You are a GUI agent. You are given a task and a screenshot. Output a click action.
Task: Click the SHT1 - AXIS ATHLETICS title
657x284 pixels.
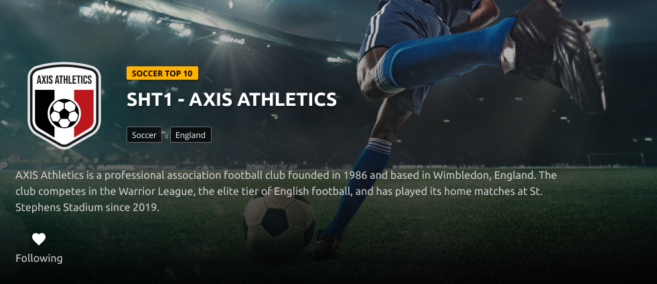(232, 100)
